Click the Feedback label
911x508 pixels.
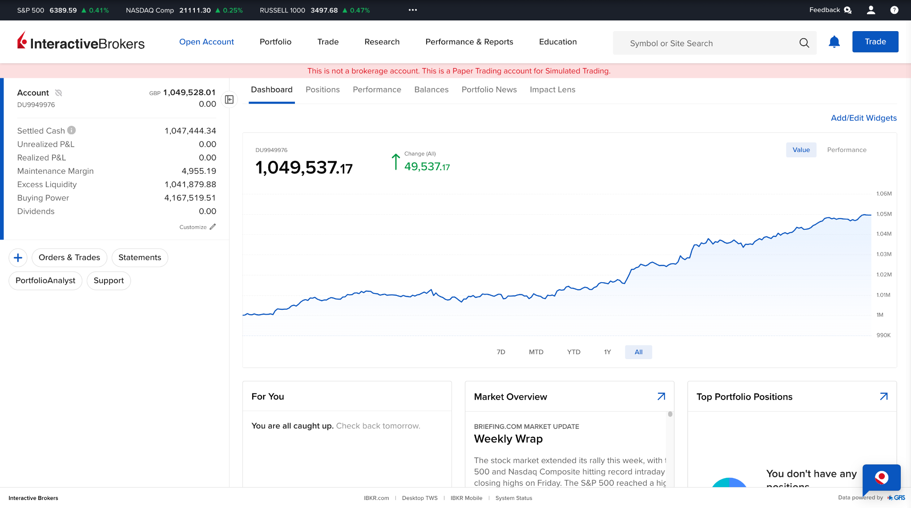coord(824,10)
